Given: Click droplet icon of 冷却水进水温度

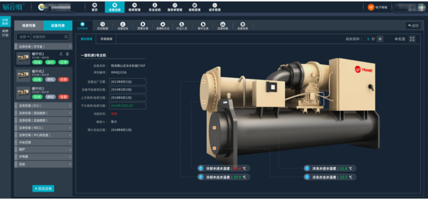Looking at the screenshot, I should 201,168.
